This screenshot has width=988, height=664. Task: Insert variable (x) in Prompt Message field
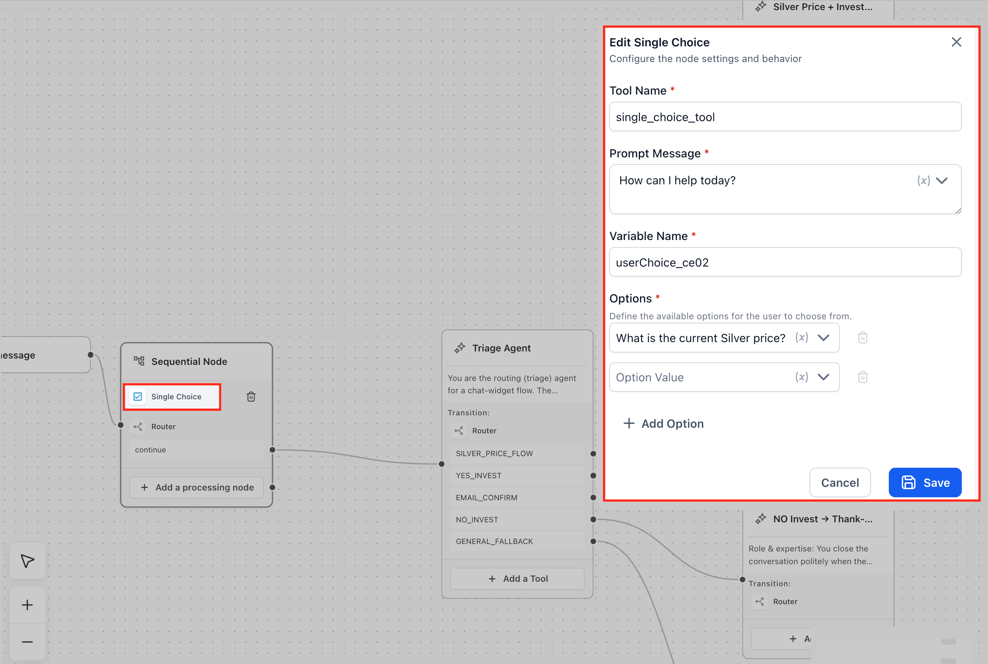tap(923, 181)
